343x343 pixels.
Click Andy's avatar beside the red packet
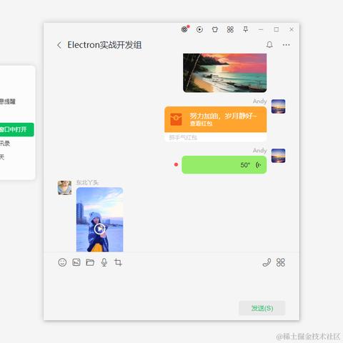[278, 106]
